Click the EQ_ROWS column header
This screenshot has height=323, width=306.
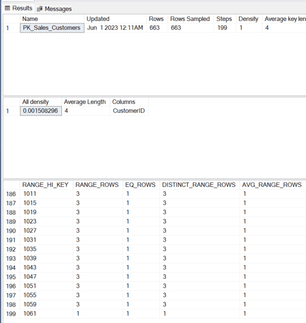tap(141, 185)
